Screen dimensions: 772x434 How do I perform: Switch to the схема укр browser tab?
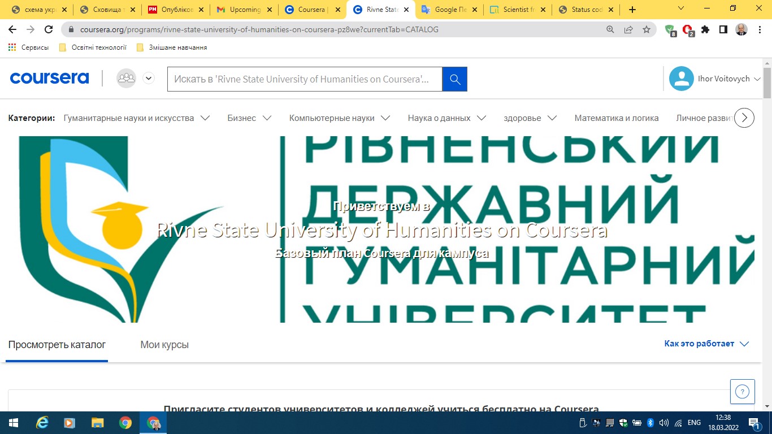(40, 10)
